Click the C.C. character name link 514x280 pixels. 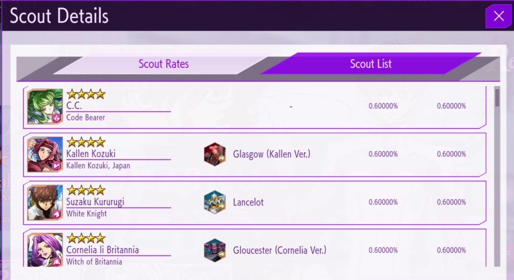pos(74,106)
